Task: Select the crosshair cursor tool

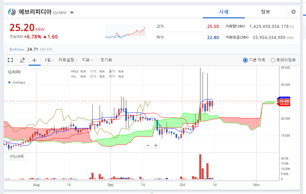Action: tap(34, 60)
